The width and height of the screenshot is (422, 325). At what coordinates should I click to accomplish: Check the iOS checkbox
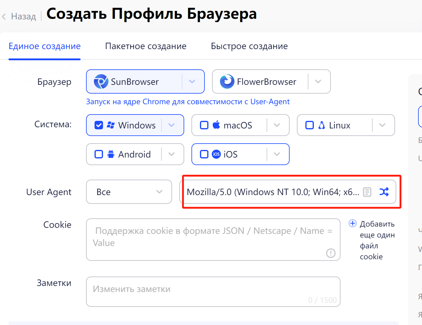click(204, 154)
